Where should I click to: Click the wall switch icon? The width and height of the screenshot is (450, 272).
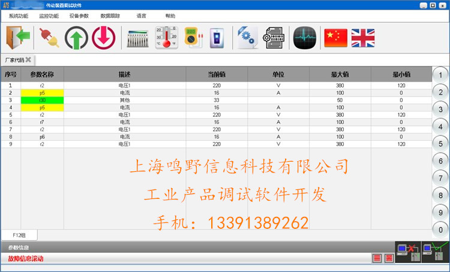[217, 38]
